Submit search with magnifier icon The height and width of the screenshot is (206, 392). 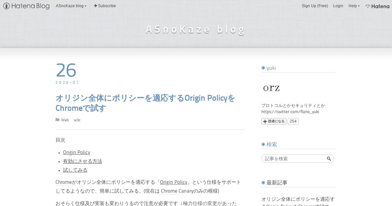point(329,159)
